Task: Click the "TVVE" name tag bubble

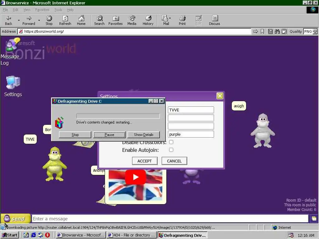Action: 30,139
